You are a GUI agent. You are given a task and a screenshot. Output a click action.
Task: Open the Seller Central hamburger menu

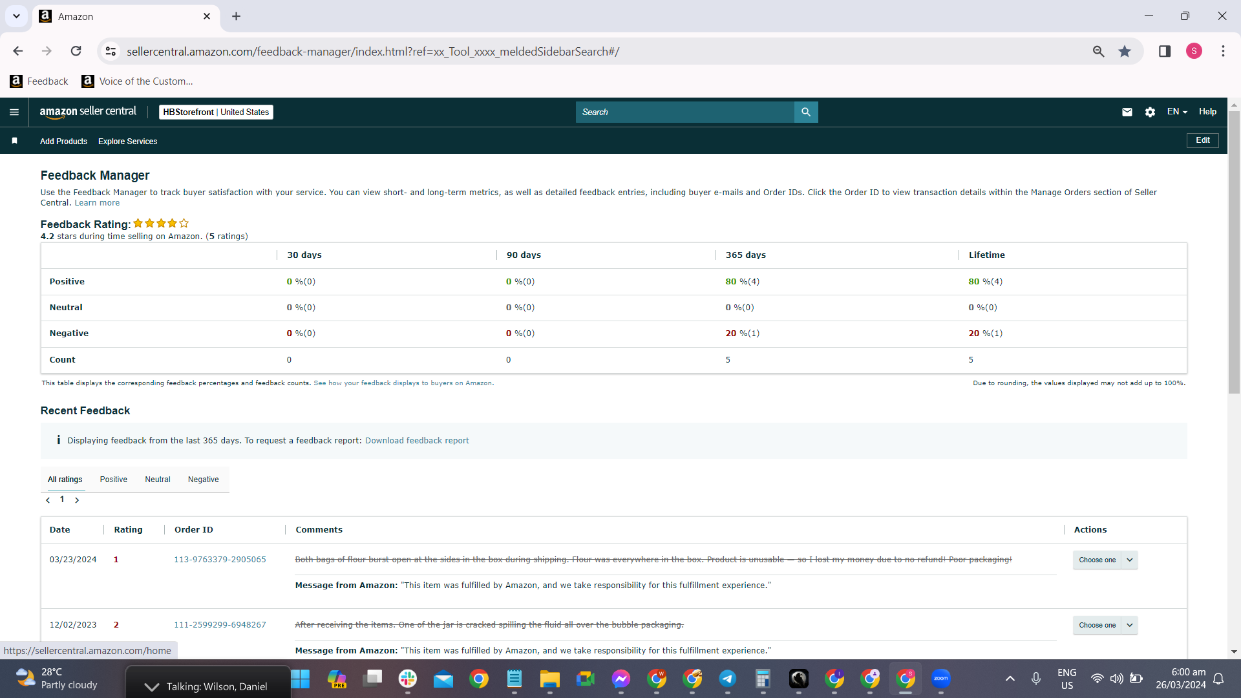pos(14,112)
